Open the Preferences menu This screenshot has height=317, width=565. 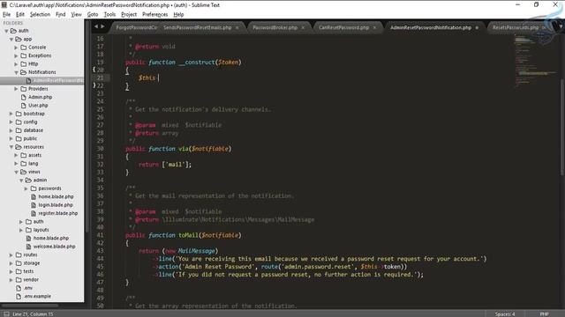155,14
